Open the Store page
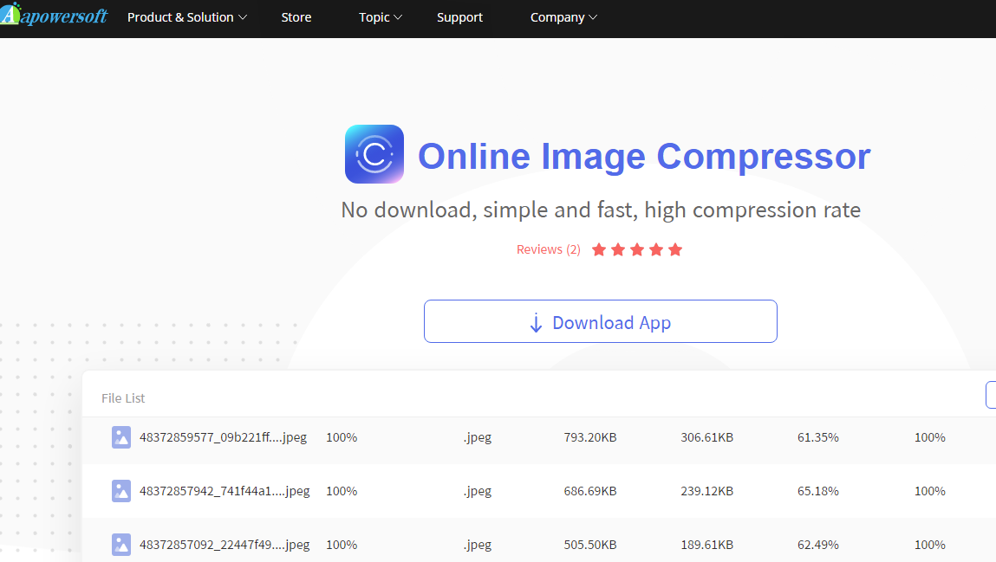This screenshot has width=996, height=562. (x=296, y=17)
